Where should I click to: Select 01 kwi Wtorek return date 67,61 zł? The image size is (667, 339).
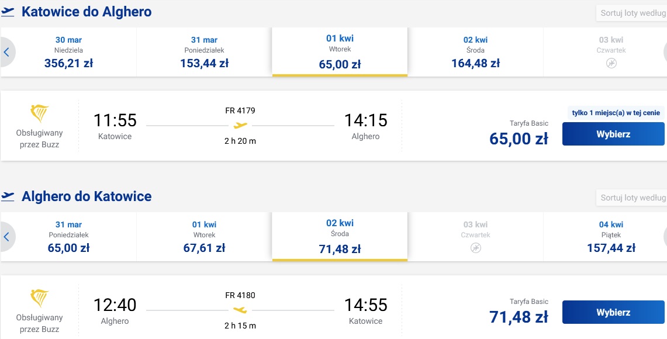click(x=204, y=237)
